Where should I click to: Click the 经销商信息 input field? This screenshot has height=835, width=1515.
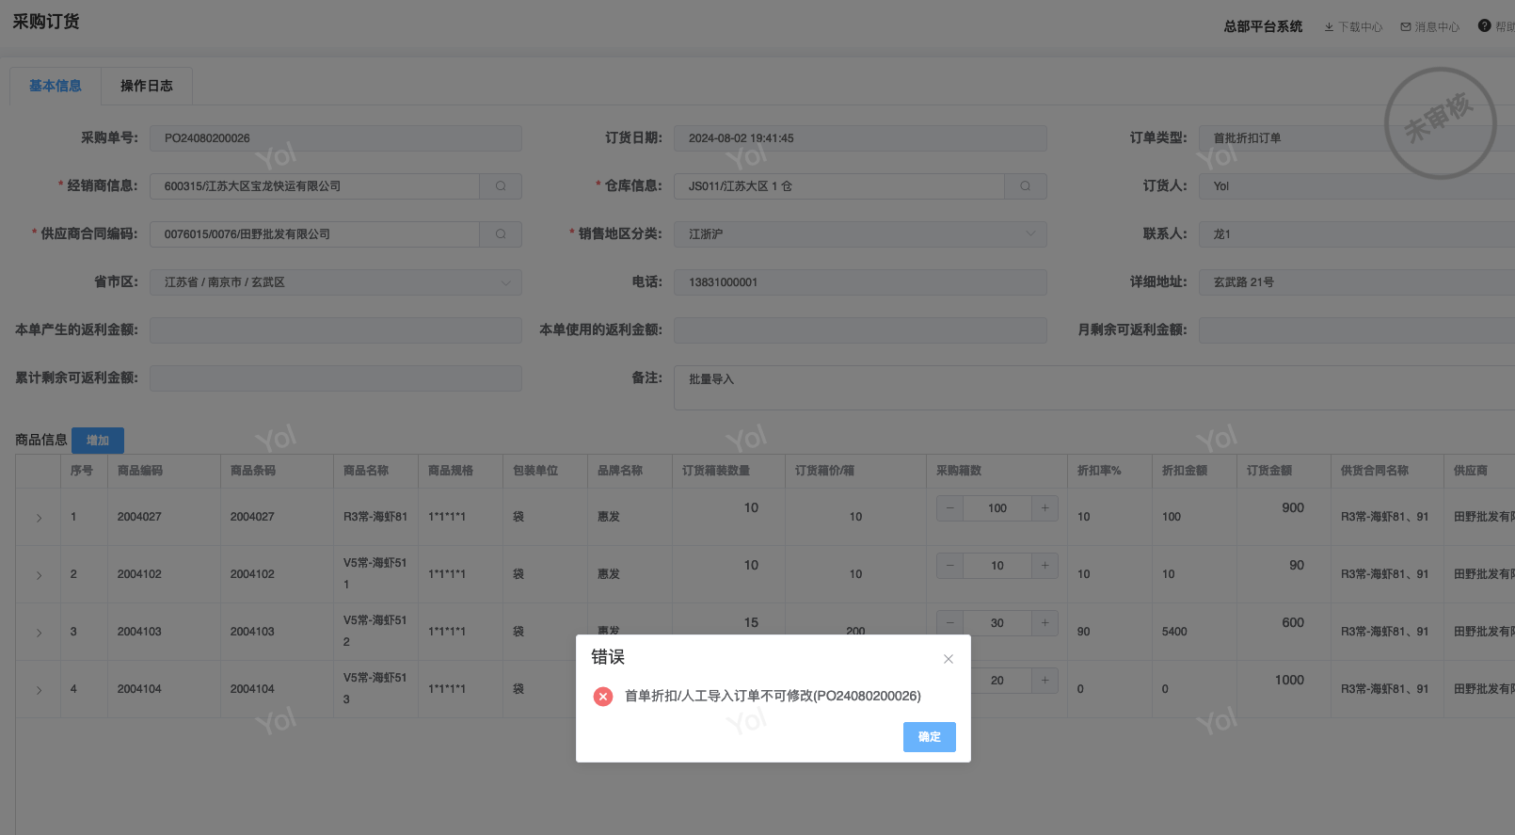pyautogui.click(x=315, y=186)
